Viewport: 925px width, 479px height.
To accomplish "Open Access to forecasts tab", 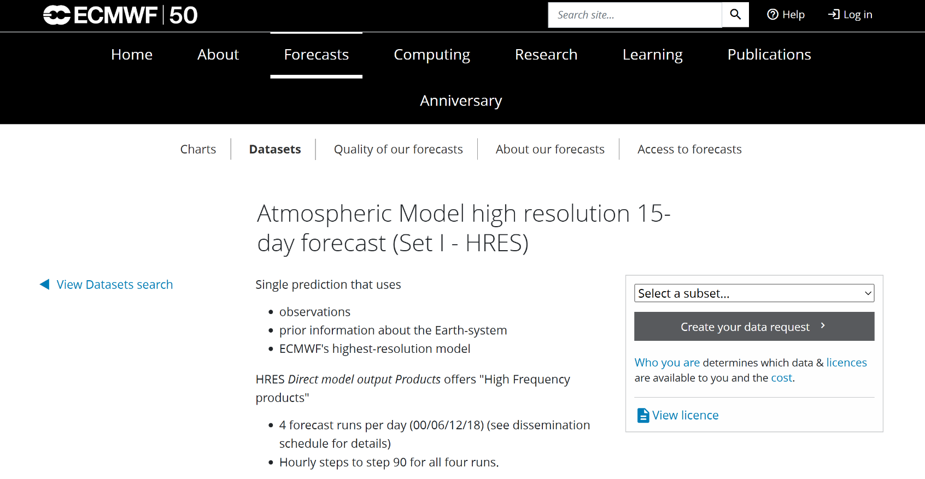I will tap(689, 150).
